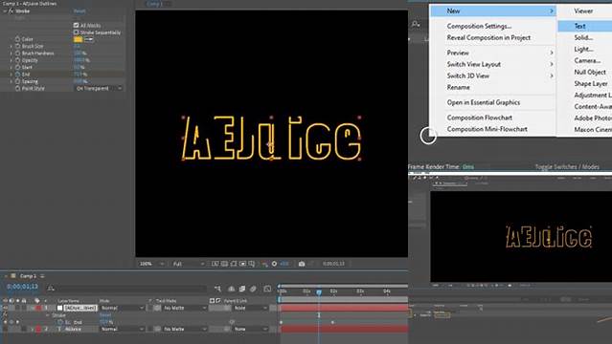Open the Paint Style On Transparent dropdown
Image resolution: width=612 pixels, height=344 pixels.
pyautogui.click(x=99, y=89)
